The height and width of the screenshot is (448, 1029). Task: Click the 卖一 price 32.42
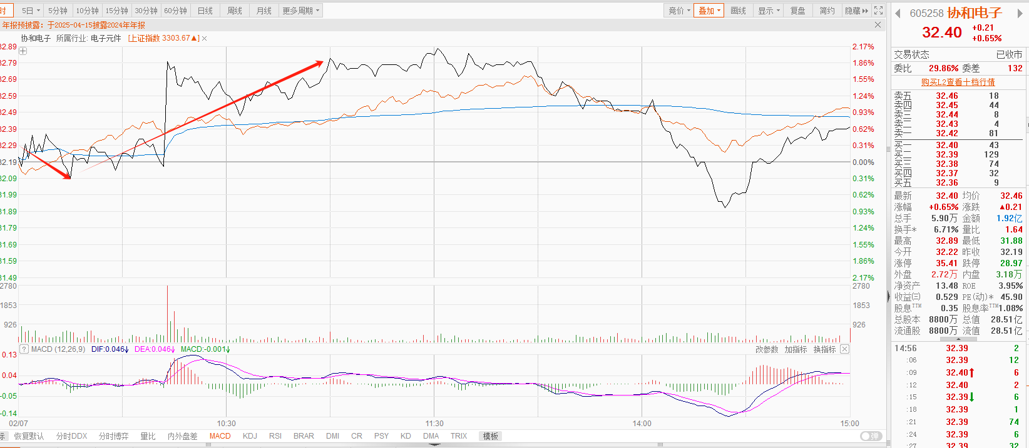click(947, 133)
